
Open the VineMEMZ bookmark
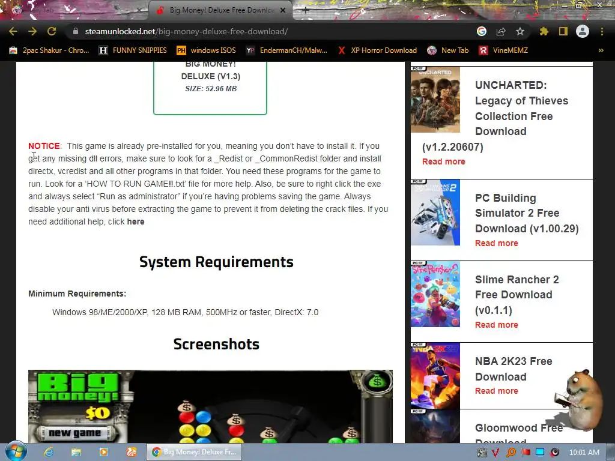coord(504,50)
